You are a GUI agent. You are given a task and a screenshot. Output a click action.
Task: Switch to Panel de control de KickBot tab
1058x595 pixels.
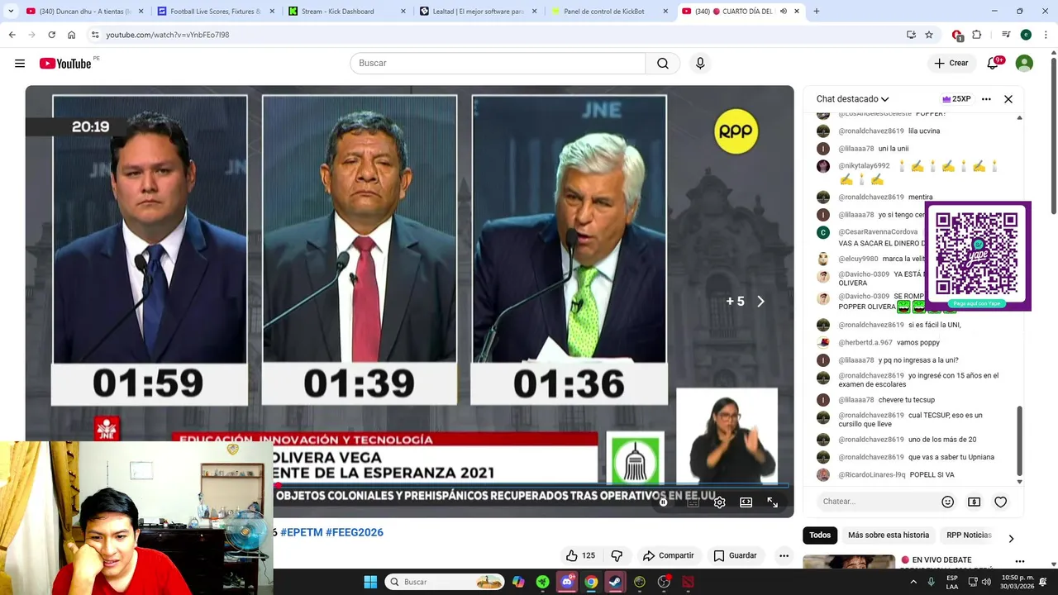click(610, 12)
